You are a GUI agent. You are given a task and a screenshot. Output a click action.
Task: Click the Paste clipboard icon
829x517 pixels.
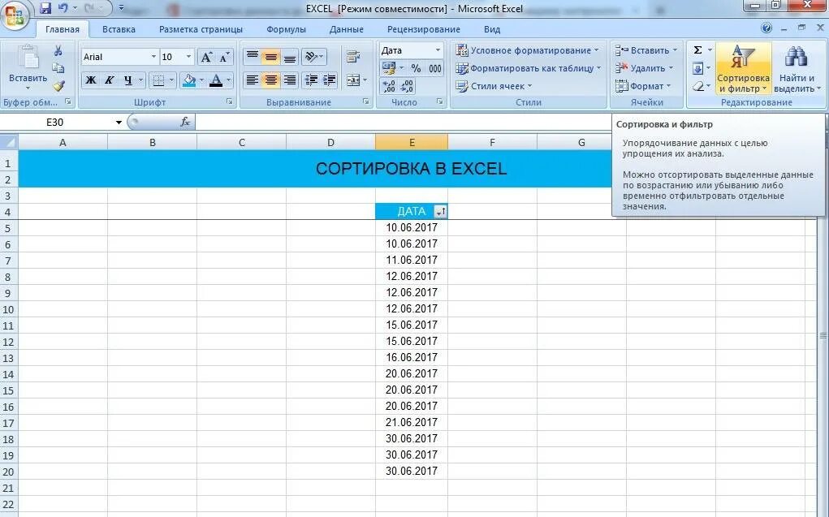(28, 57)
